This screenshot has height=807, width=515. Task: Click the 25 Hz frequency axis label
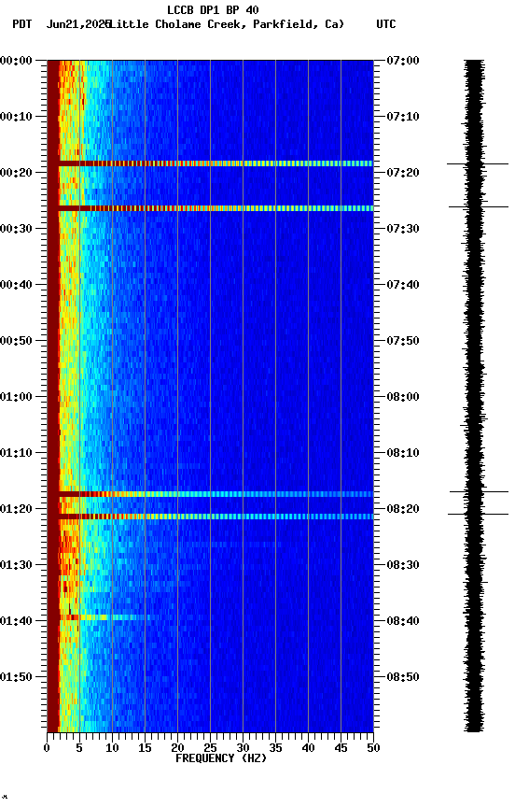coord(210,748)
